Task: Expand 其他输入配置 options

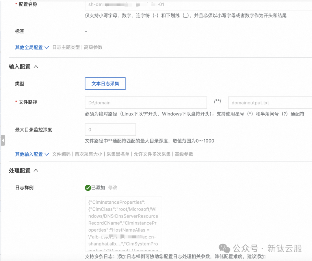Action: pyautogui.click(x=32, y=154)
